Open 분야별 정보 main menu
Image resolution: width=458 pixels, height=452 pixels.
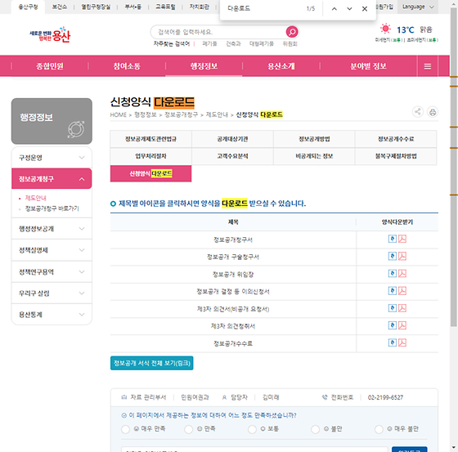pos(368,66)
